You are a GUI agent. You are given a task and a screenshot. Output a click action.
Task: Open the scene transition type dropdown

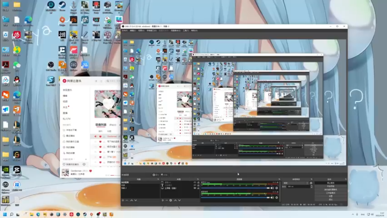[x=296, y=183]
